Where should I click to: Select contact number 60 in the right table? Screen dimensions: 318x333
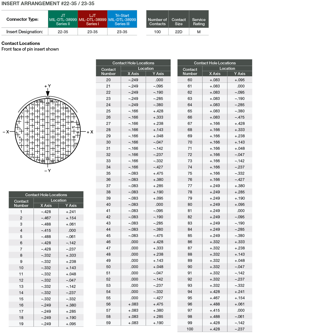(x=190, y=80)
